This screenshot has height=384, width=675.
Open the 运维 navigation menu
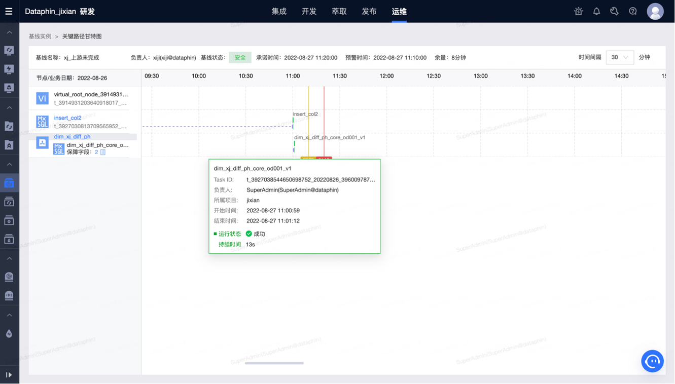click(x=399, y=11)
